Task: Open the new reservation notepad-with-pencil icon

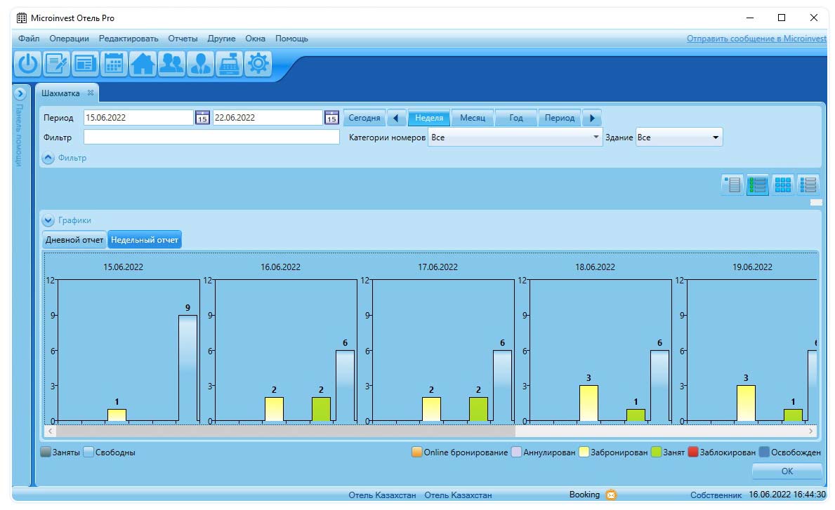Action: [56, 64]
